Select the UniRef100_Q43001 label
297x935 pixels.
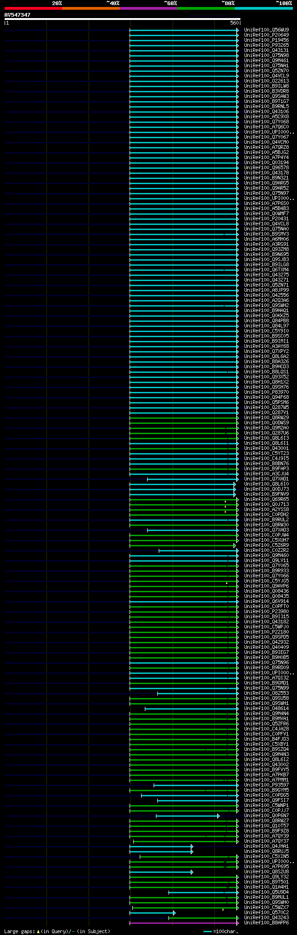click(266, 448)
